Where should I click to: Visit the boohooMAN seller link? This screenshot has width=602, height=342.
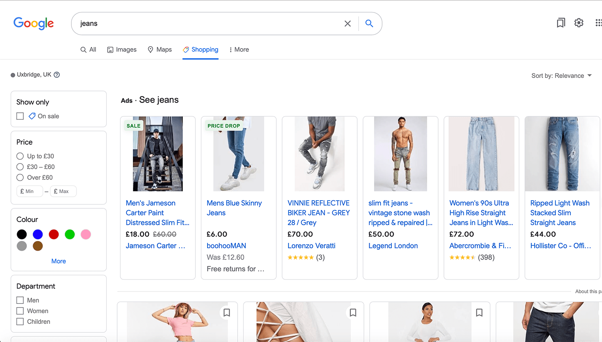tap(226, 246)
